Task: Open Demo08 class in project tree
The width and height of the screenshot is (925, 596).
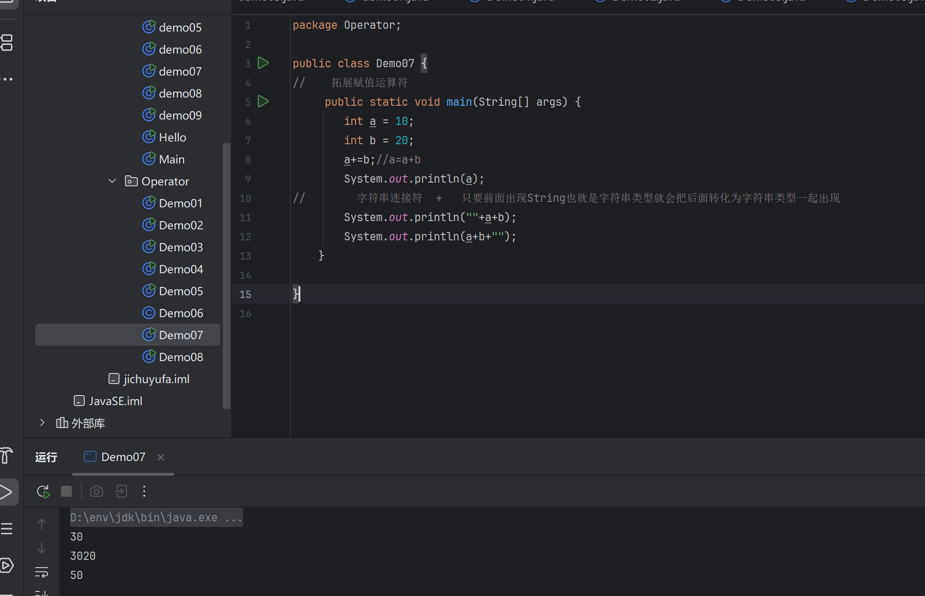Action: click(180, 357)
